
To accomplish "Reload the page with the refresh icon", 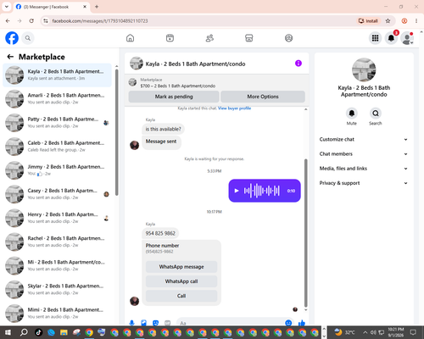I will click(31, 21).
